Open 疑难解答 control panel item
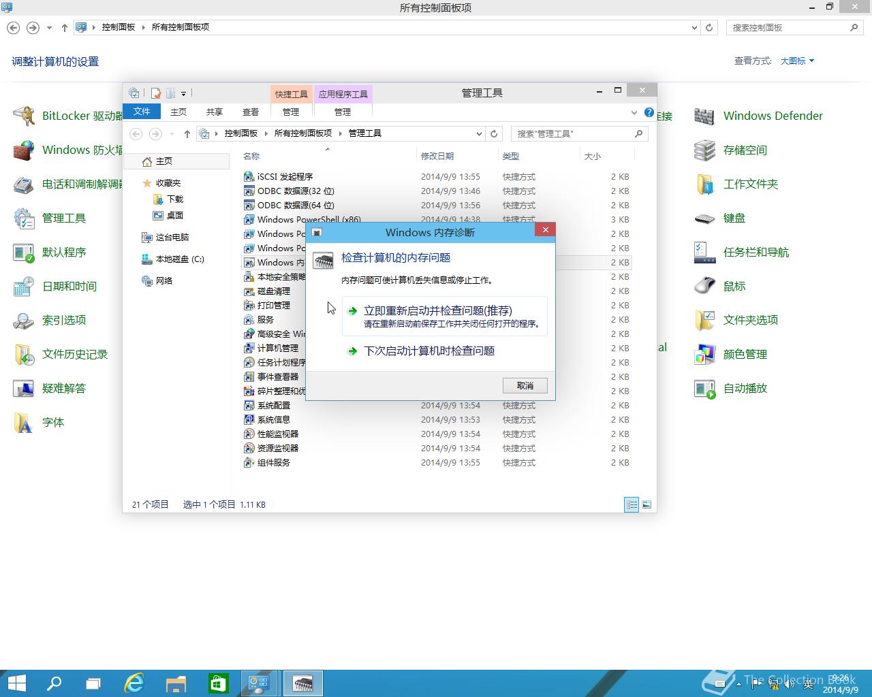The height and width of the screenshot is (697, 872). tap(50, 388)
